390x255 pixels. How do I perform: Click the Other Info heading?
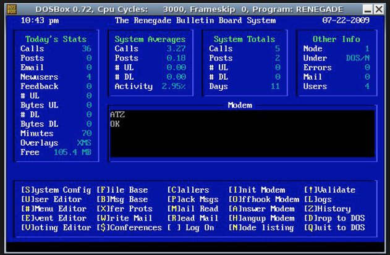pos(336,40)
